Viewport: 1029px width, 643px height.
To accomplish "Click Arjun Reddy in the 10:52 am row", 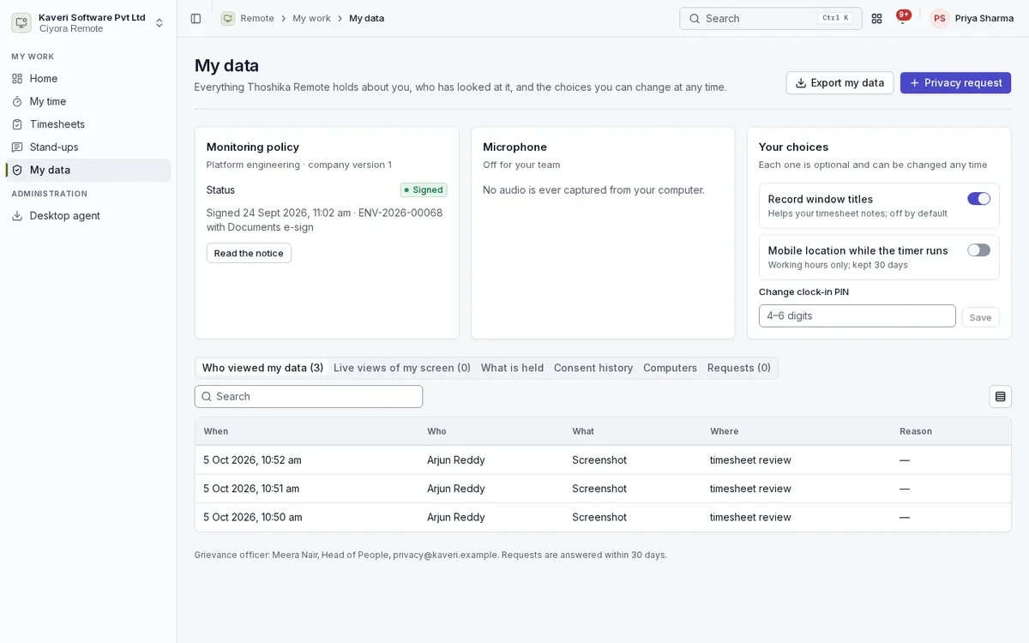I will pos(456,460).
